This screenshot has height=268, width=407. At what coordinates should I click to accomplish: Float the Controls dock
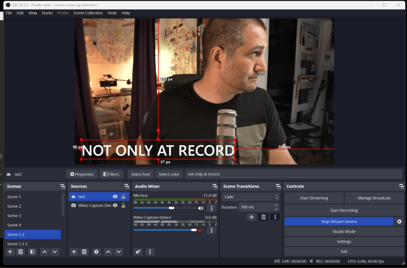pyautogui.click(x=401, y=186)
